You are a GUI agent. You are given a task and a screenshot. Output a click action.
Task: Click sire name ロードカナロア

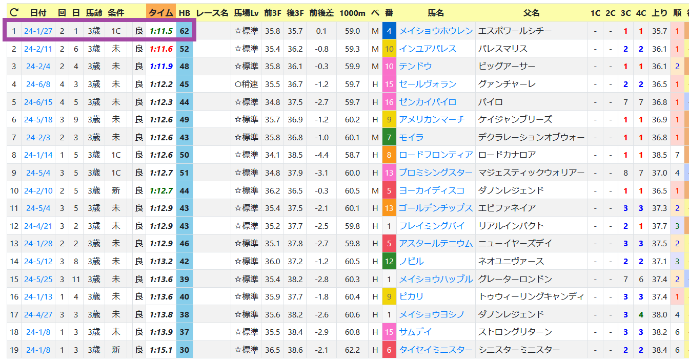pos(506,155)
